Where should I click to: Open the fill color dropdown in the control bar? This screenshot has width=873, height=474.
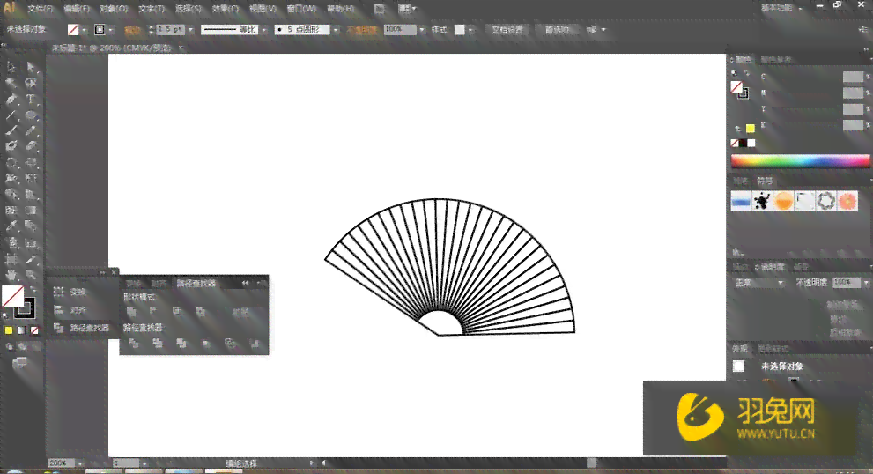tap(84, 30)
